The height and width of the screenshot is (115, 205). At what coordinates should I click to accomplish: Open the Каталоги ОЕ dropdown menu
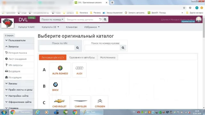click(50, 27)
